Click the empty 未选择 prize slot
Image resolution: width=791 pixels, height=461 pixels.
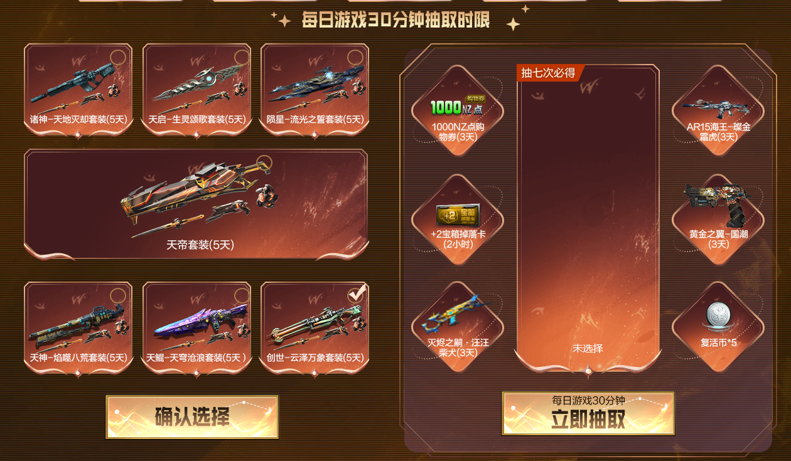(x=588, y=218)
